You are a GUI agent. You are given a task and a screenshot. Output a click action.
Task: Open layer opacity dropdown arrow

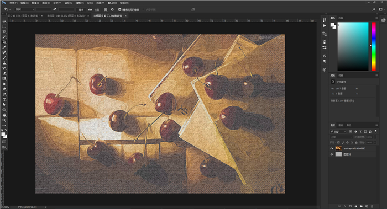375,137
